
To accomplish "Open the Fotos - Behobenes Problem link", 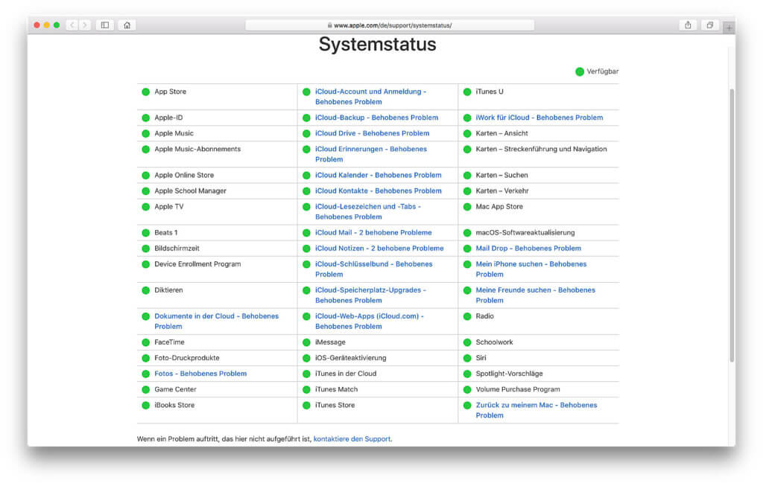I will pos(201,373).
